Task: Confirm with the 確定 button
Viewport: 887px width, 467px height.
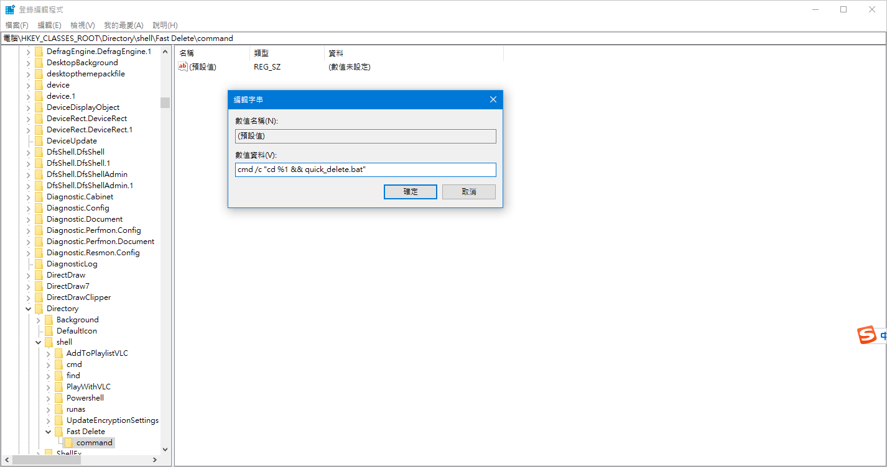Action: point(411,192)
